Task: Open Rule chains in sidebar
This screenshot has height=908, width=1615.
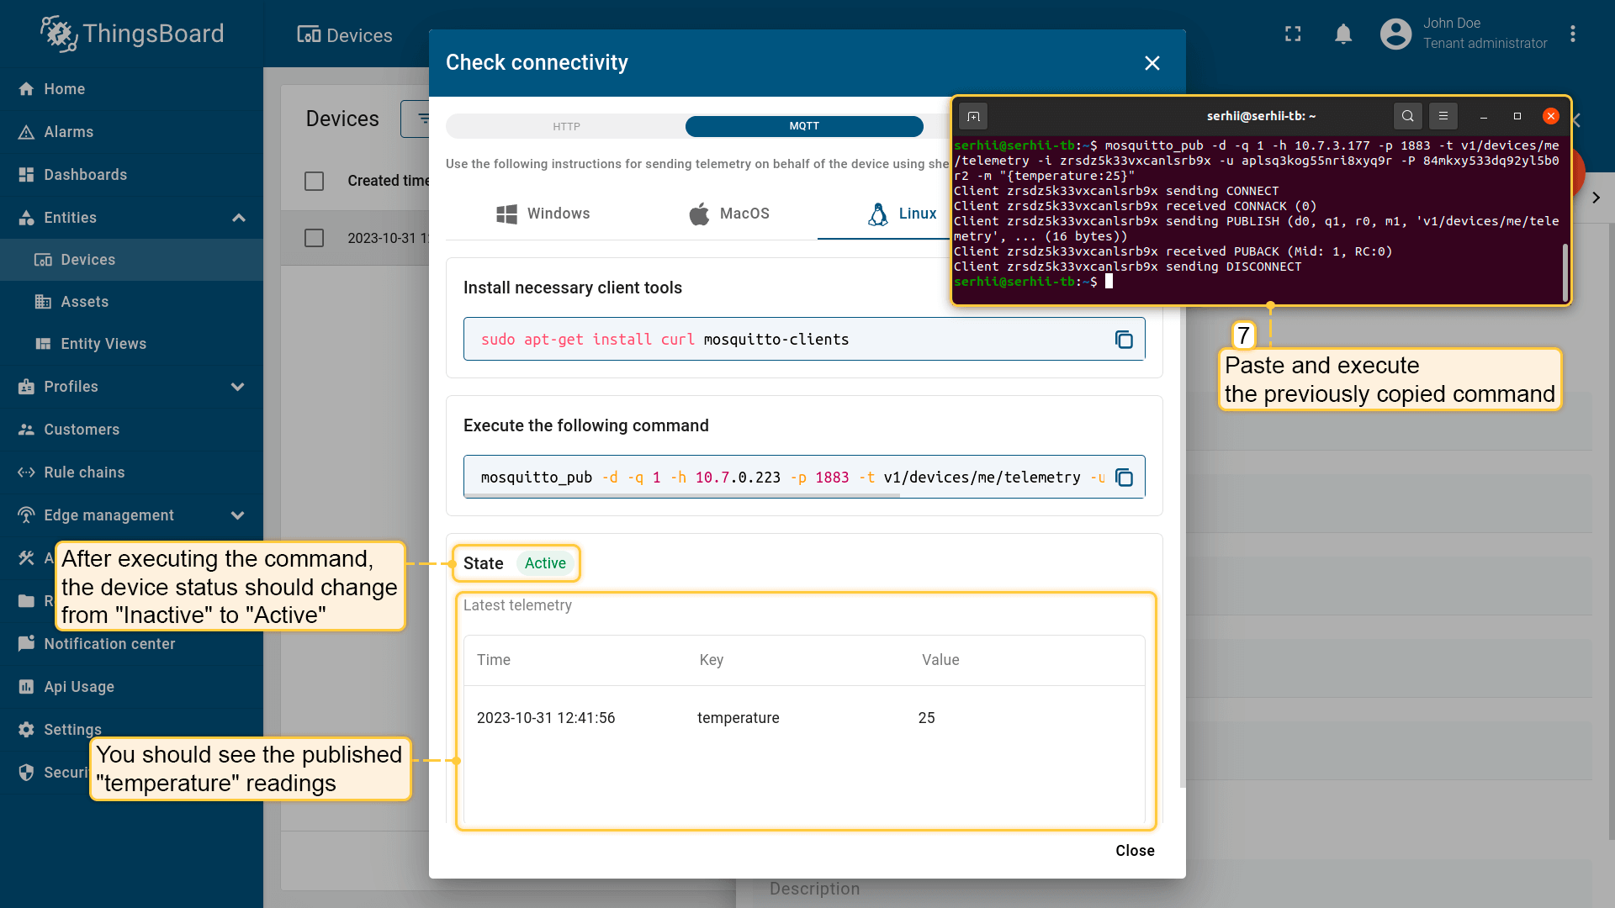Action: coord(84,472)
